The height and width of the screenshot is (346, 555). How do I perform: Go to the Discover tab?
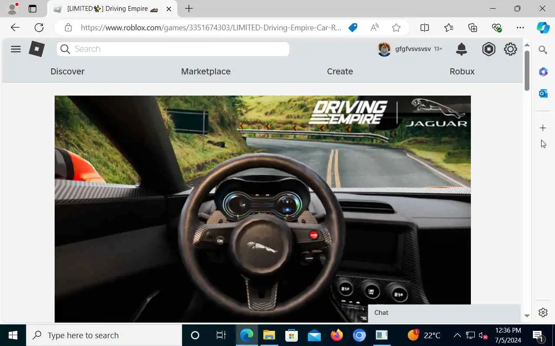point(67,71)
